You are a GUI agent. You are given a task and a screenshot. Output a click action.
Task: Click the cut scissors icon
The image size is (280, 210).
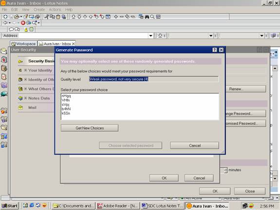tap(47, 17)
